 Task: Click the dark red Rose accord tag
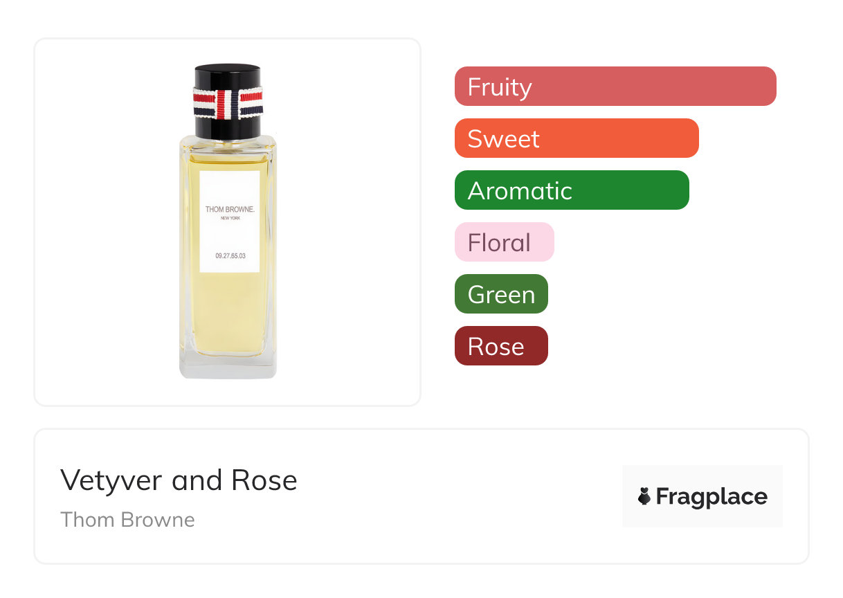pos(501,346)
